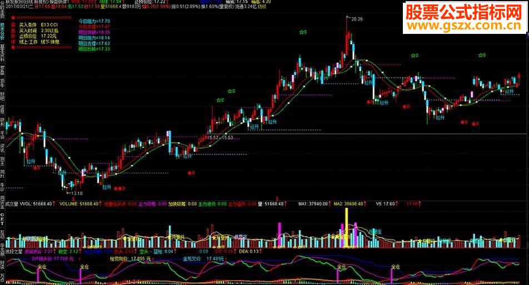Viewport: 529px width, 285px height.
Task: Select the 明日反转=17.33 text
Action: [x=94, y=48]
